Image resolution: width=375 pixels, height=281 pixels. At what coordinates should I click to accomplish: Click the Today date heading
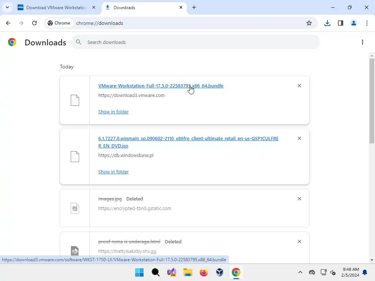(67, 67)
